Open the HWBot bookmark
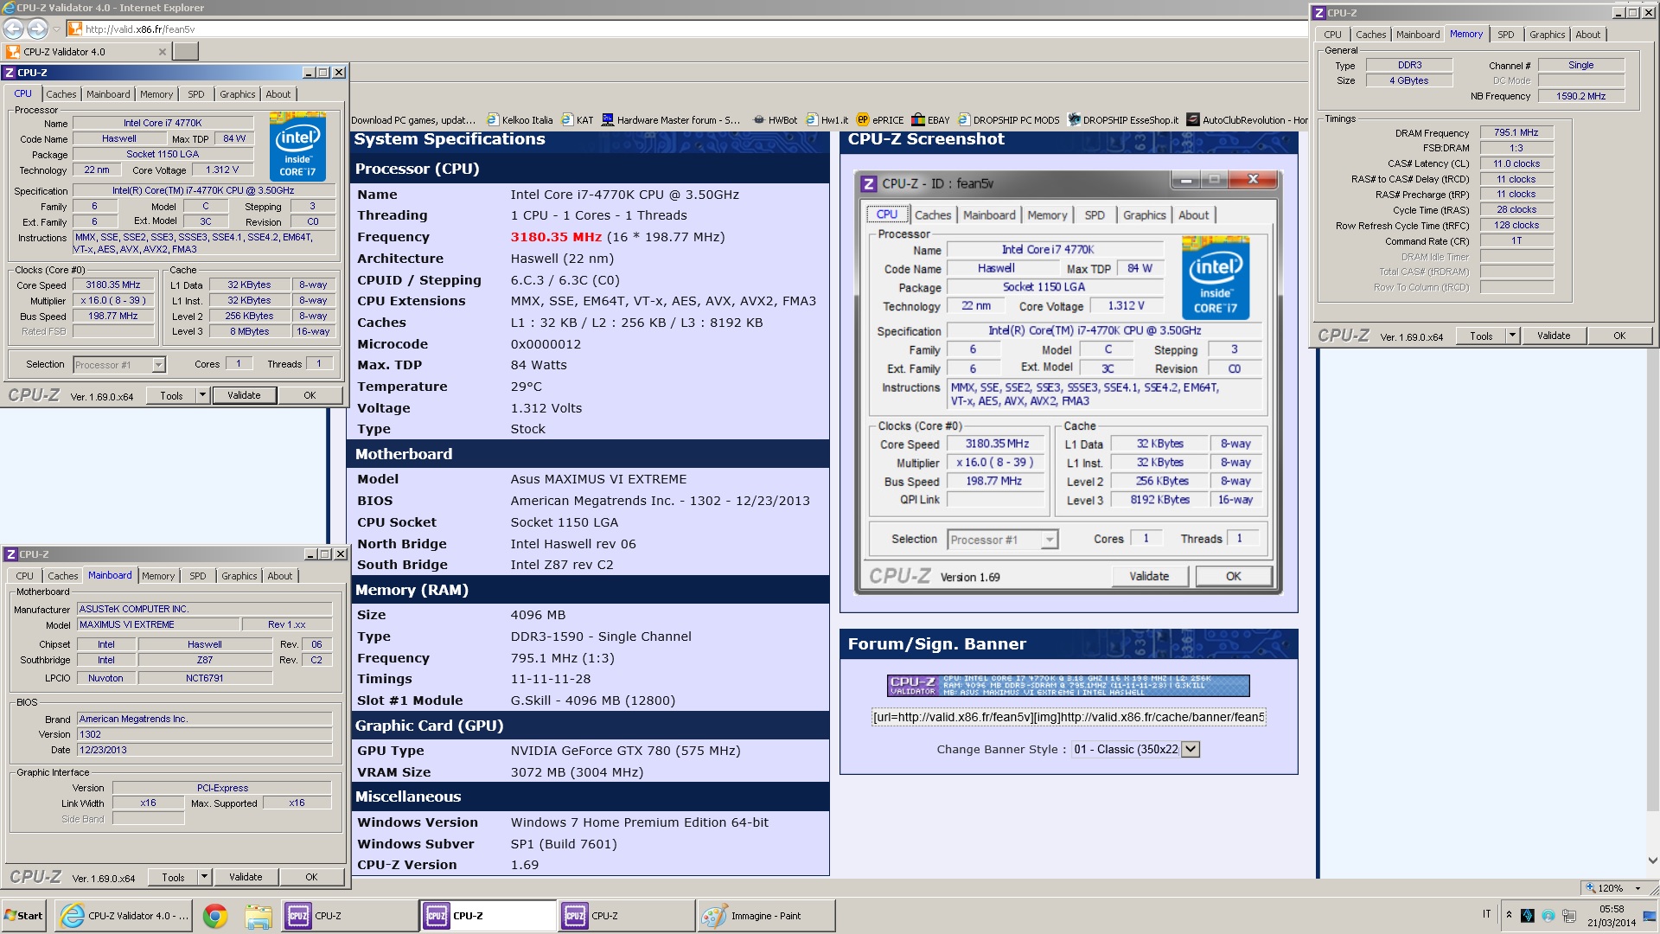 pyautogui.click(x=775, y=120)
